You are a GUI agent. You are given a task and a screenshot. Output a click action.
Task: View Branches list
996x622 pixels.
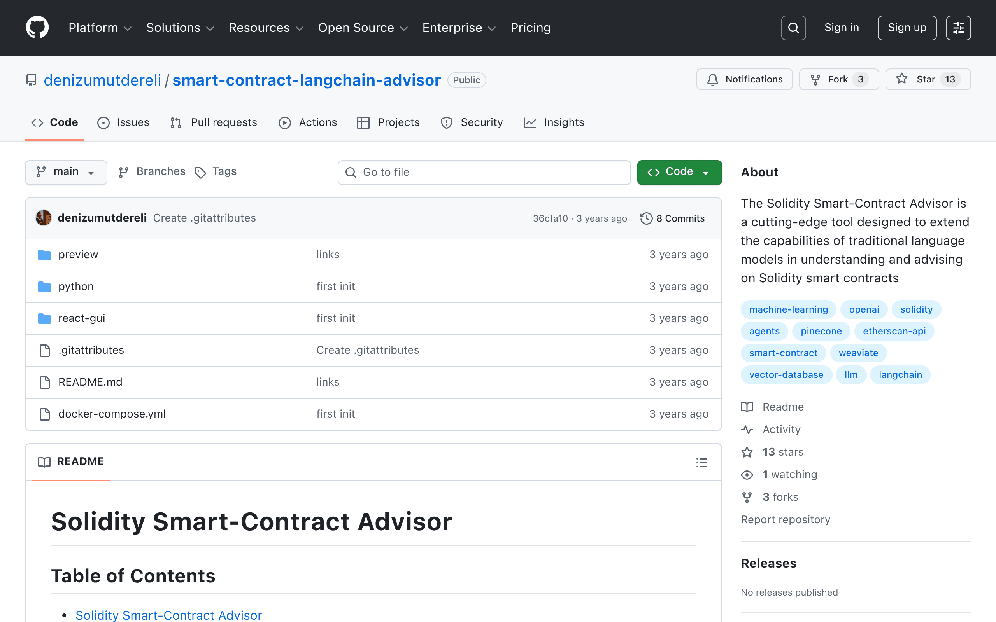tap(152, 172)
